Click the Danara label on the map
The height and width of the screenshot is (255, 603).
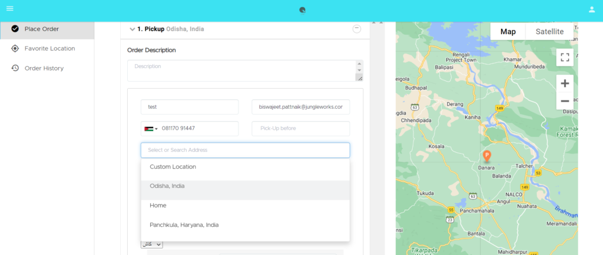tap(486, 167)
